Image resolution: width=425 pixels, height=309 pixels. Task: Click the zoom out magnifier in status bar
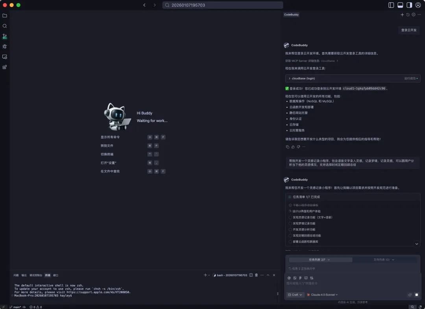412,307
